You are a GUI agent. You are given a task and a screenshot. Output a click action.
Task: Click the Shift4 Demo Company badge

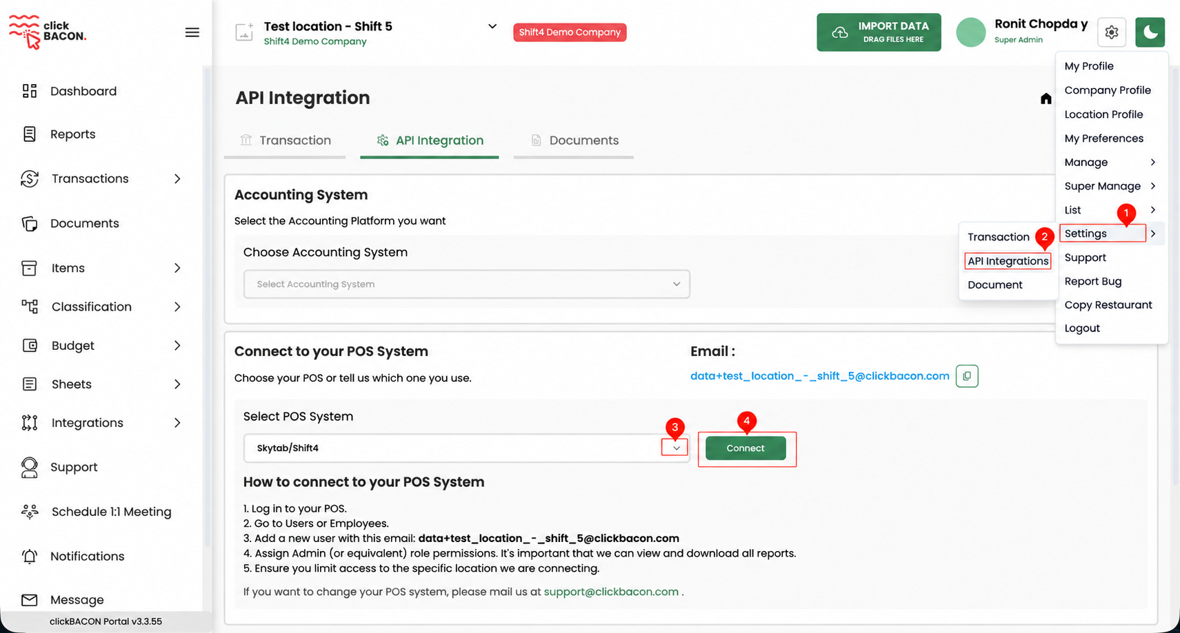570,32
